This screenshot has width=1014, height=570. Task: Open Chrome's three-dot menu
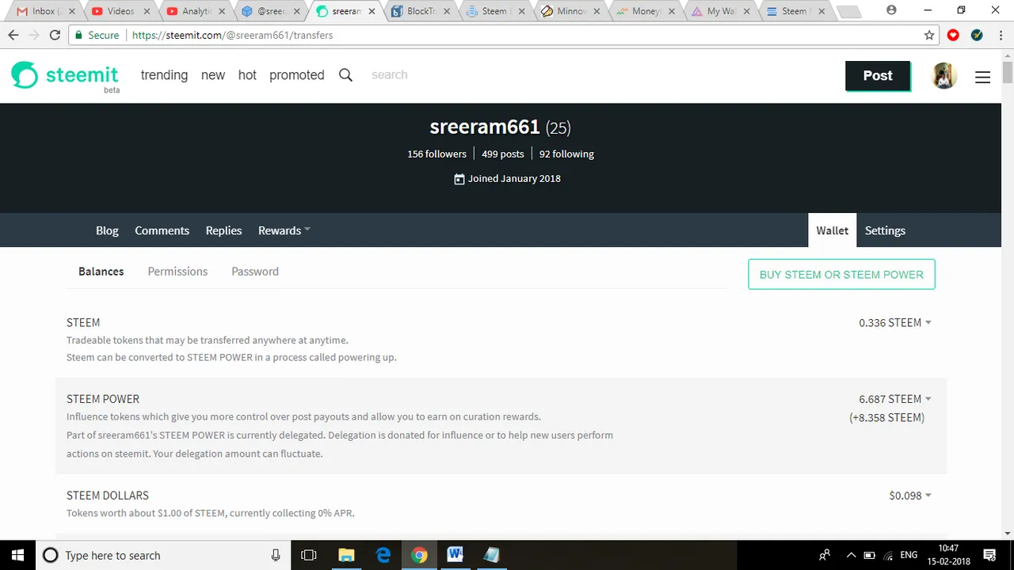tap(1000, 35)
